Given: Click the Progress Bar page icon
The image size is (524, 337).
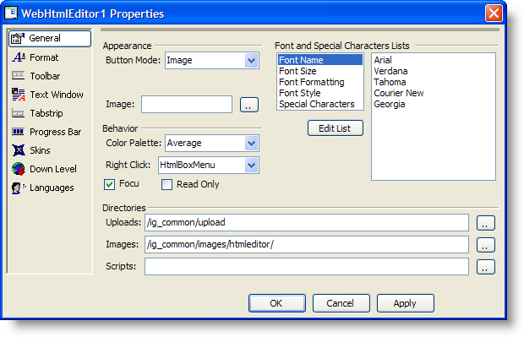Looking at the screenshot, I should [18, 132].
